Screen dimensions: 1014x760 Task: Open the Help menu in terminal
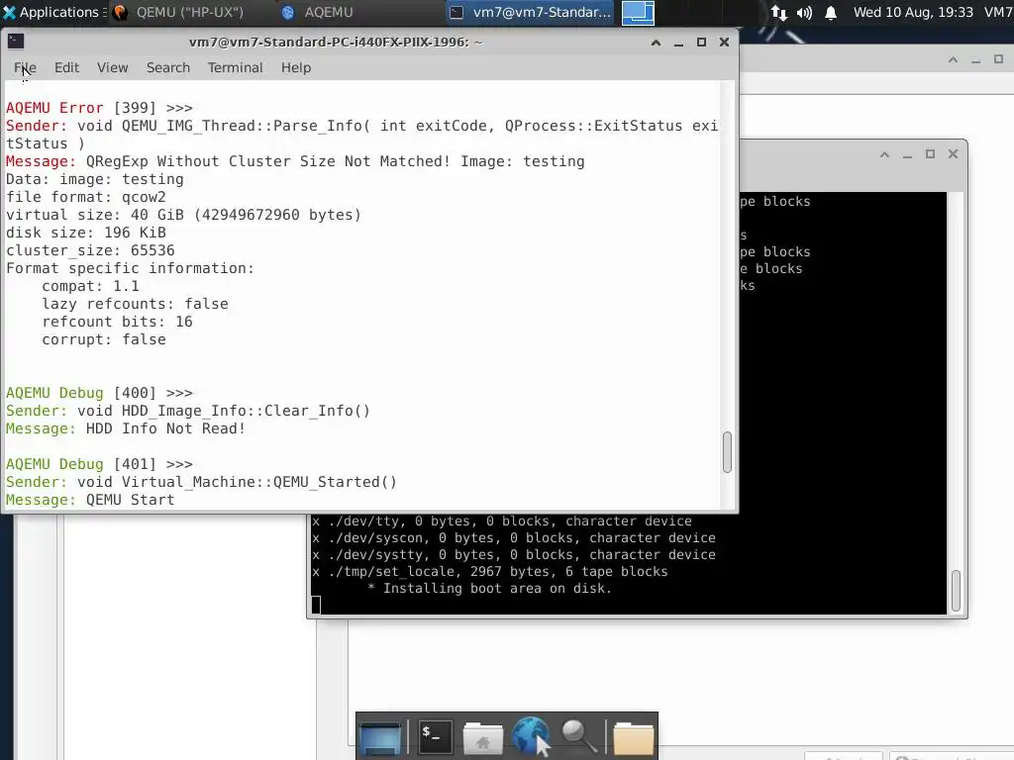(x=296, y=68)
